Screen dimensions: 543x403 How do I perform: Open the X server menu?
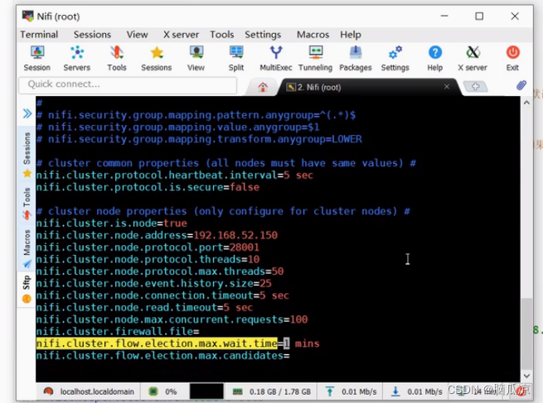[181, 35]
